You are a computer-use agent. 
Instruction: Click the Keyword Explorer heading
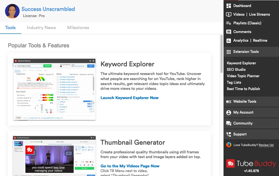[127, 64]
